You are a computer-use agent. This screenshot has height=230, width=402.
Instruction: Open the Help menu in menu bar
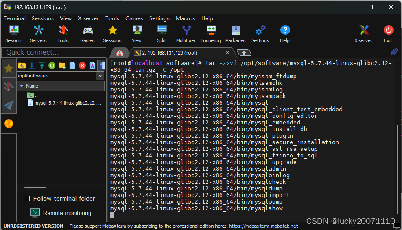point(207,18)
